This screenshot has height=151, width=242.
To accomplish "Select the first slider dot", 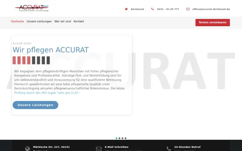I will point(117,138).
